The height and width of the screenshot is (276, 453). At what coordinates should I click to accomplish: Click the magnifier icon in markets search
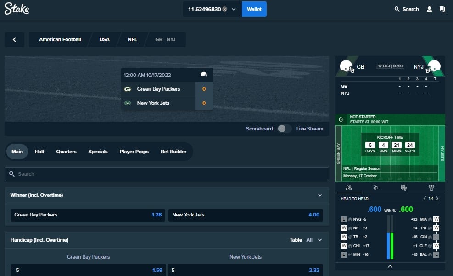(12, 174)
